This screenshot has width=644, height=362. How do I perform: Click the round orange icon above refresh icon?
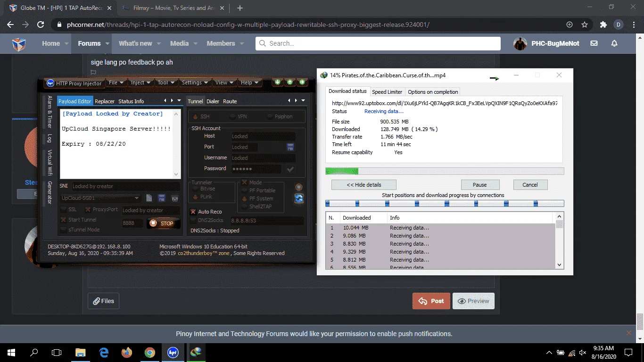299,187
